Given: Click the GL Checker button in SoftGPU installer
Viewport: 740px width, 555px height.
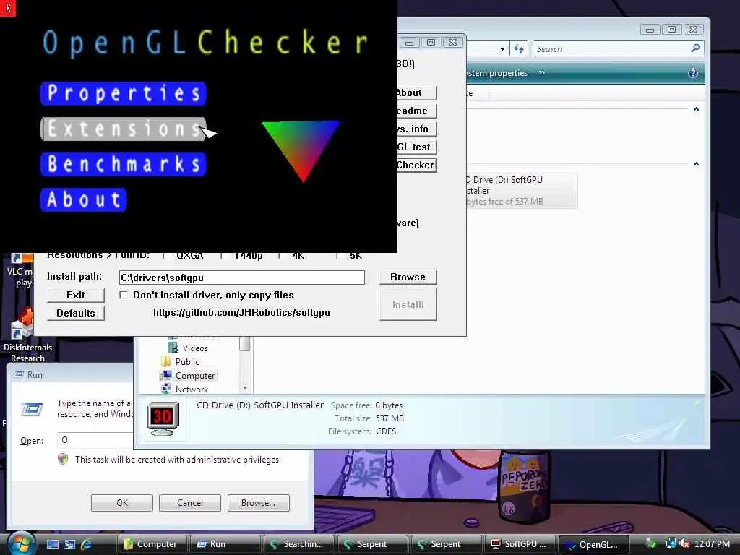Looking at the screenshot, I should click(416, 165).
